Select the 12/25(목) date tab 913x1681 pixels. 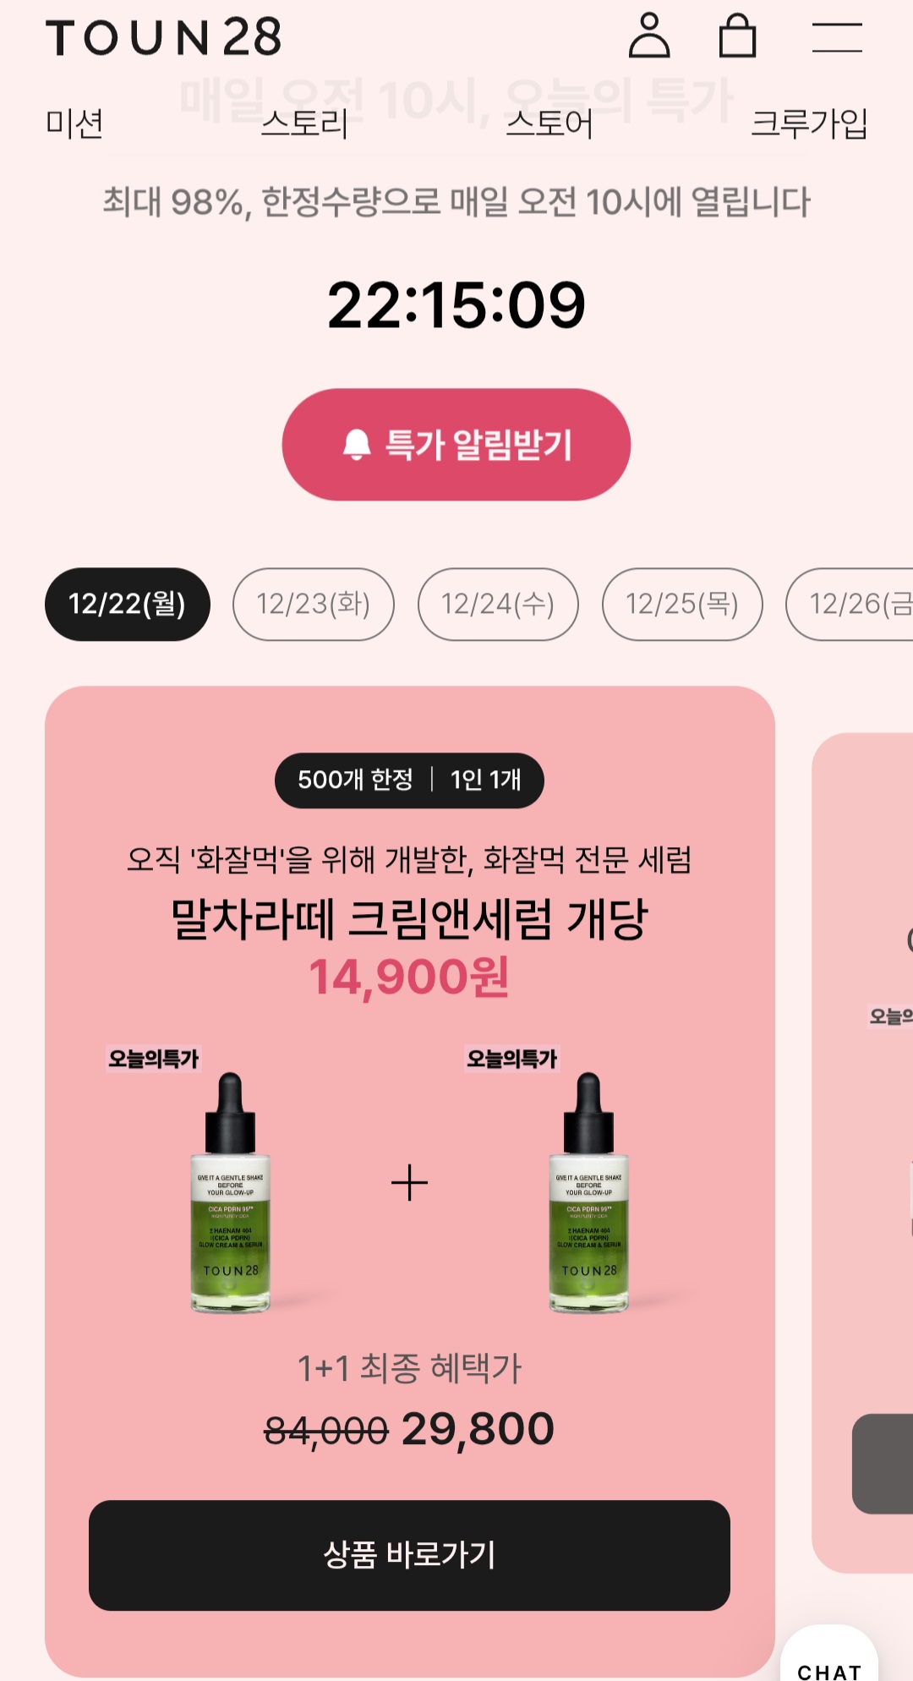(682, 604)
